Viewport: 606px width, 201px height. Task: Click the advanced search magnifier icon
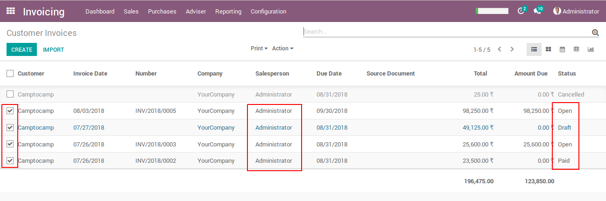[595, 32]
